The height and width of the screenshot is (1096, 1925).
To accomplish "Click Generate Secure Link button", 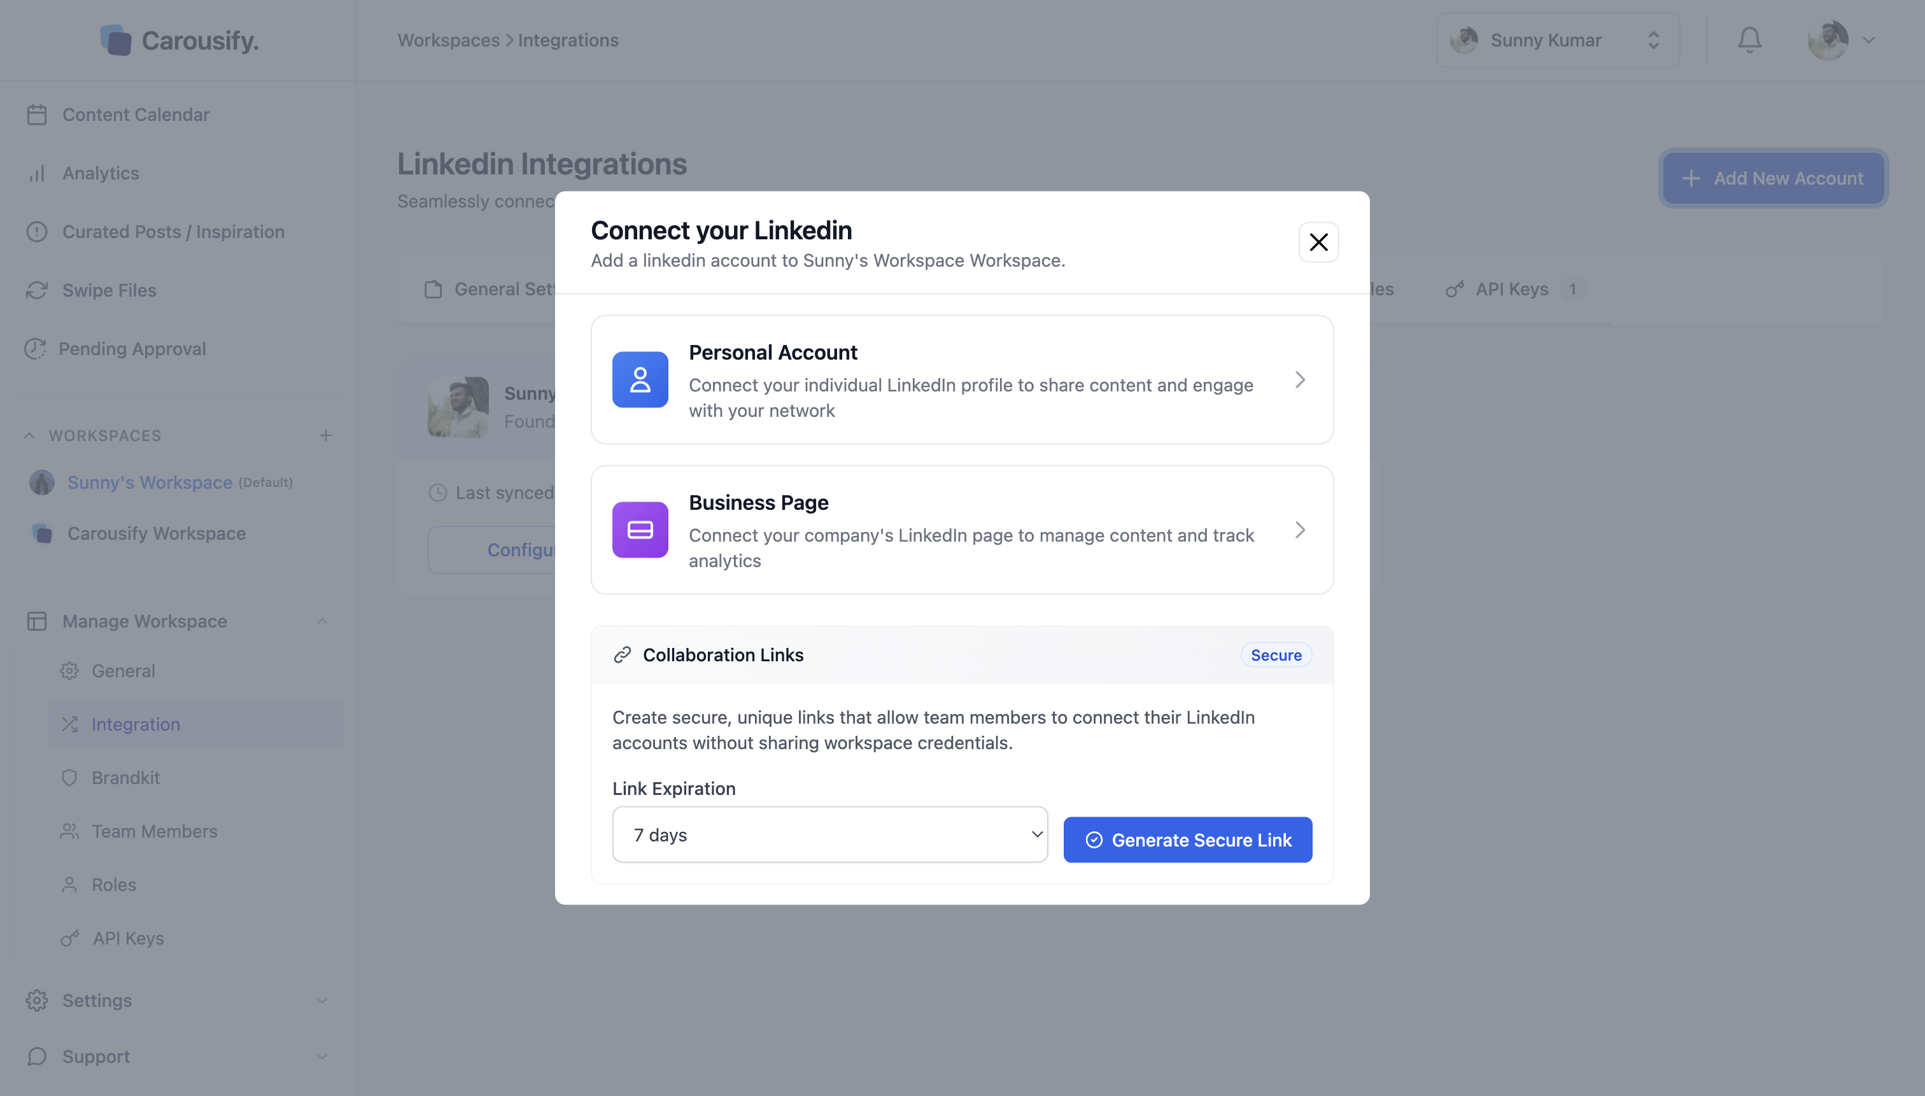I will pos(1187,840).
